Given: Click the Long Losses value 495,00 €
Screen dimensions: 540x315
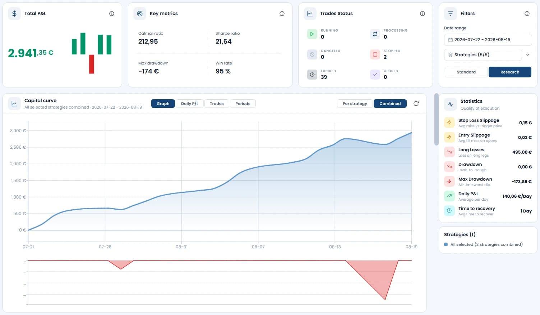Looking at the screenshot, I should [x=522, y=152].
